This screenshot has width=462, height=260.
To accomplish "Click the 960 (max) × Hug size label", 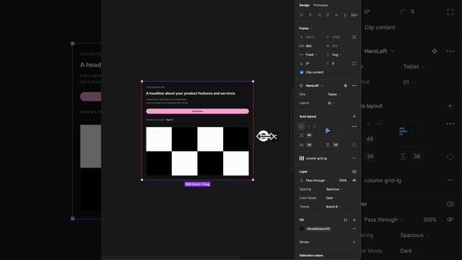I will click(197, 184).
